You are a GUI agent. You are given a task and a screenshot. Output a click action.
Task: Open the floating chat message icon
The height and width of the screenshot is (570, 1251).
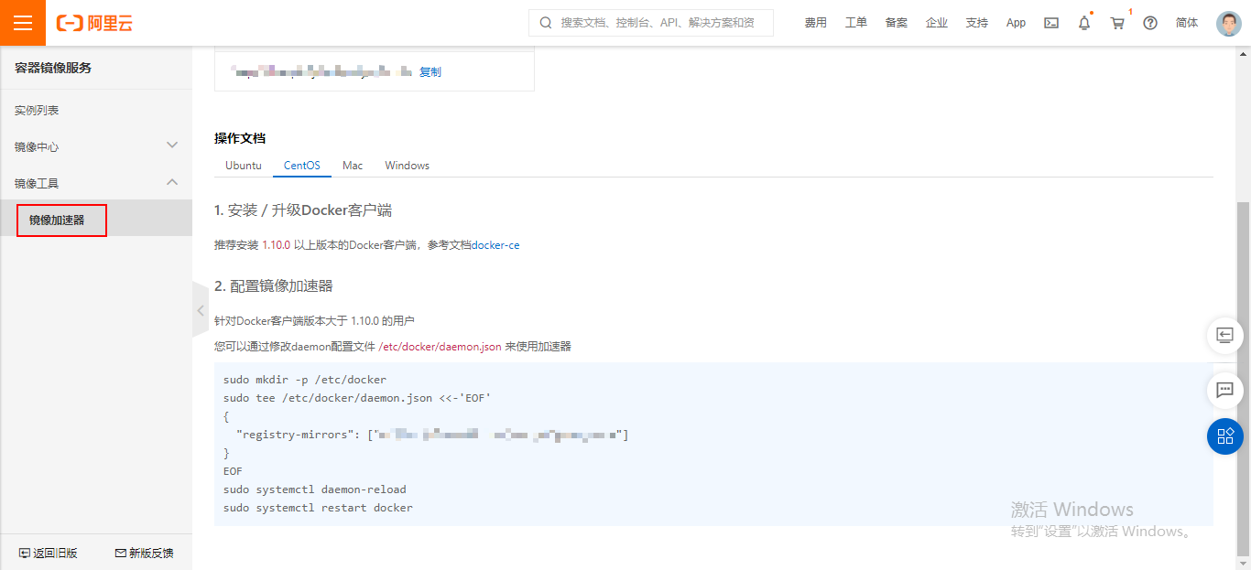click(1225, 390)
